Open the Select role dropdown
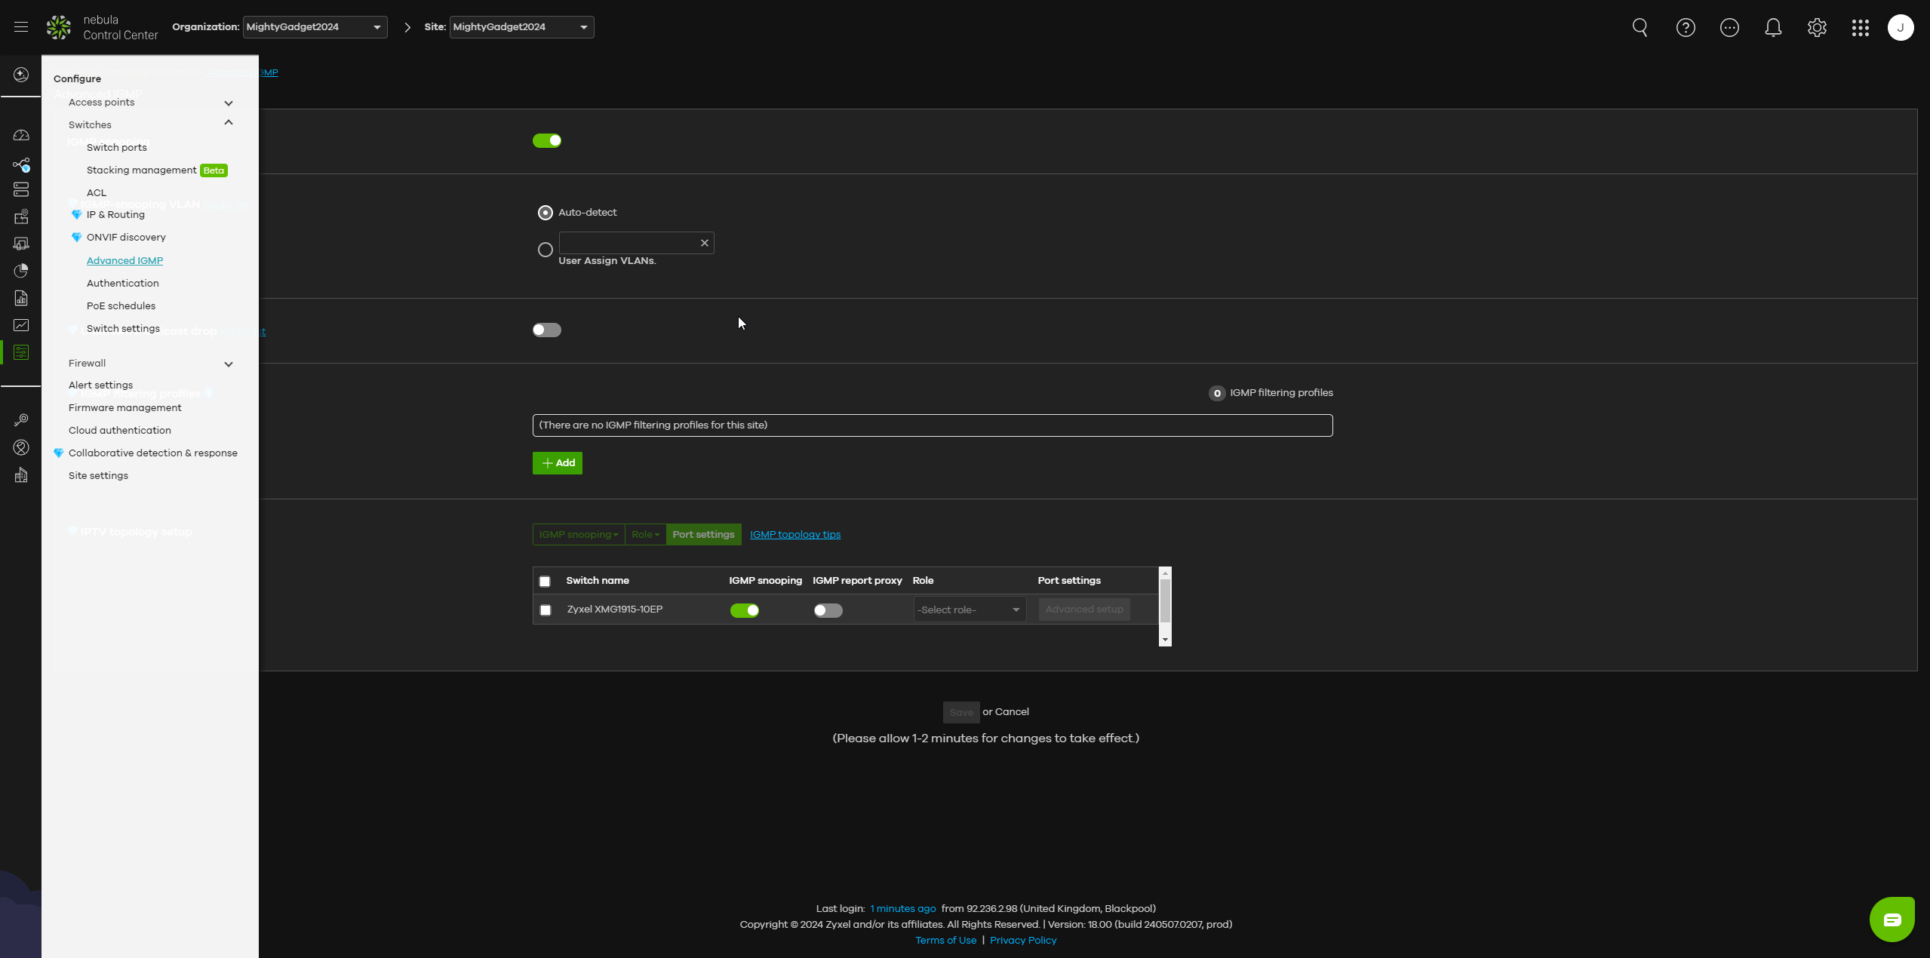Screen dimensions: 1930x958 (969, 609)
